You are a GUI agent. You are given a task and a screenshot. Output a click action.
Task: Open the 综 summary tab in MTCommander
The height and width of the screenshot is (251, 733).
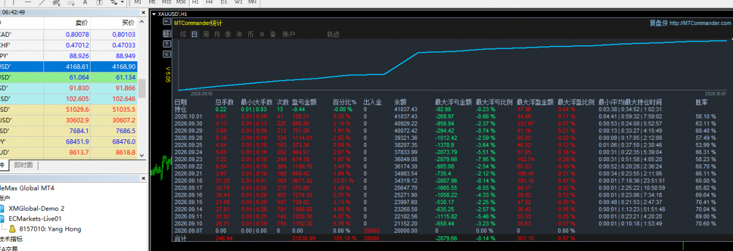(x=183, y=34)
